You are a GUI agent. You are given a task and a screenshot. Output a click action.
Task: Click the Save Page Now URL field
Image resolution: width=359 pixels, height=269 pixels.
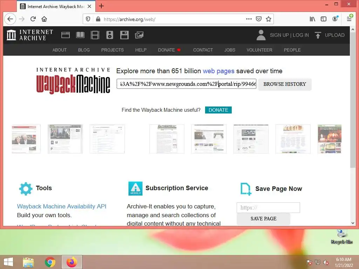[268, 208]
